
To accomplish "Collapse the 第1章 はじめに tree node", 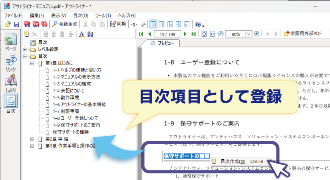I will pyautogui.click(x=32, y=63).
